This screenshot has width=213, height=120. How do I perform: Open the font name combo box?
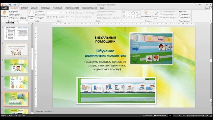coord(53,13)
